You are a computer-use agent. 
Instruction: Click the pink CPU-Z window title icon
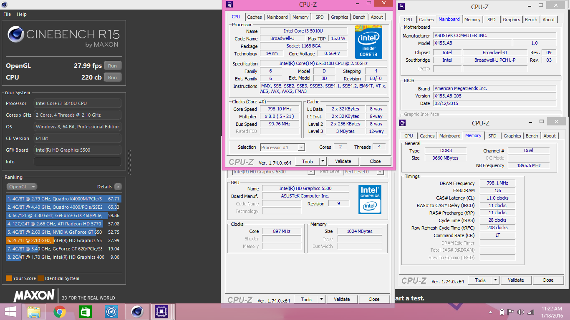pos(229,4)
